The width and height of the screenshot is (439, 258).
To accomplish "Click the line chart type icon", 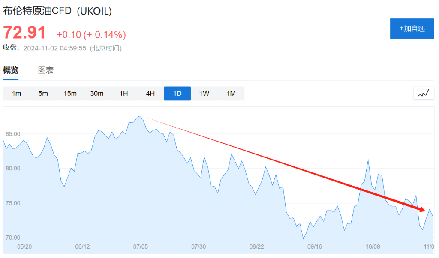I will click(x=424, y=93).
